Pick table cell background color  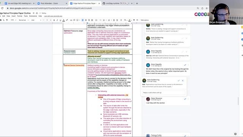125,20
